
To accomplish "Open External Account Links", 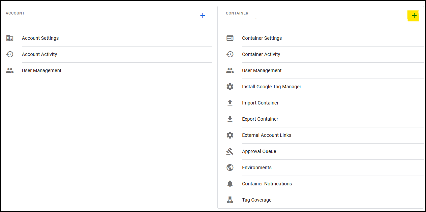I will tap(267, 135).
